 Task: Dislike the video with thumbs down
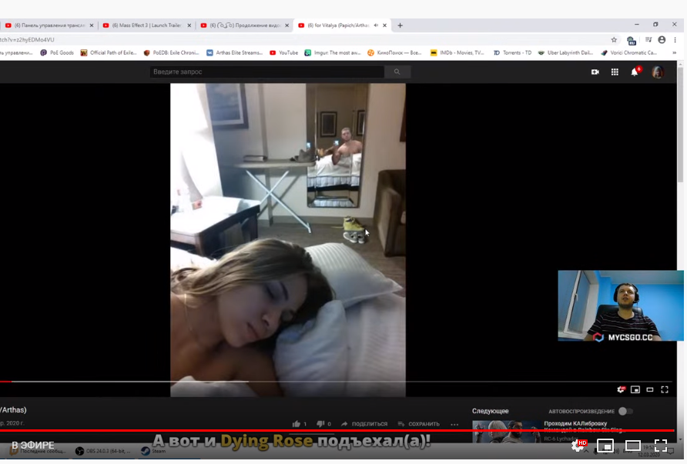pos(321,424)
